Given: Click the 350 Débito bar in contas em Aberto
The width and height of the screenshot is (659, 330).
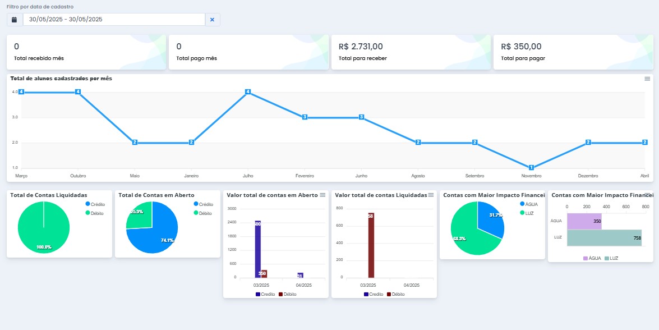Looking at the screenshot, I should 264,274.
